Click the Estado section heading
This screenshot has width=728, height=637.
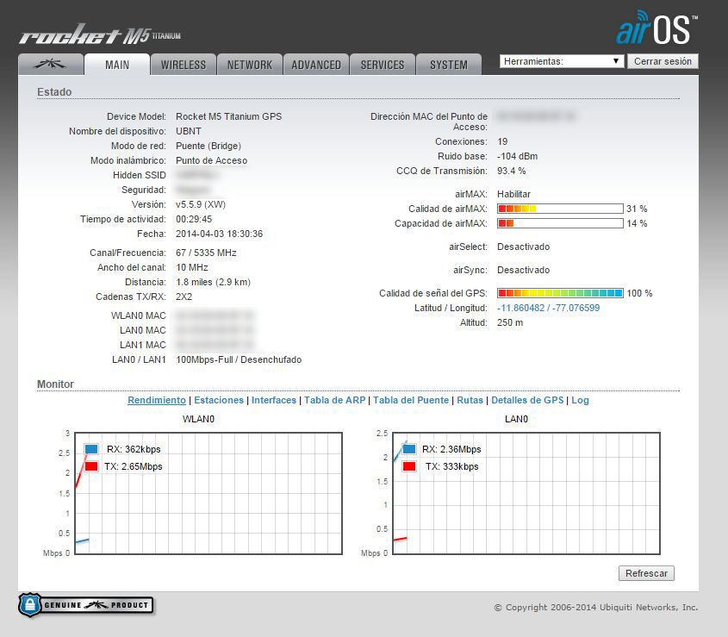pyautogui.click(x=54, y=92)
